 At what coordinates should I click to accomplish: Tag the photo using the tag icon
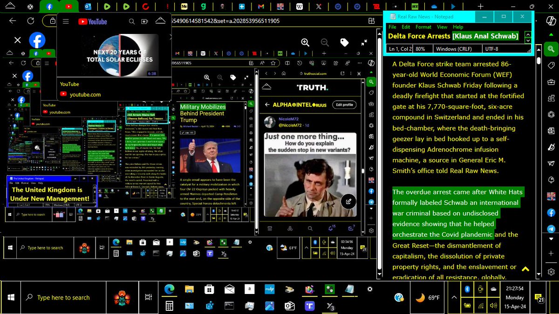[x=345, y=42]
